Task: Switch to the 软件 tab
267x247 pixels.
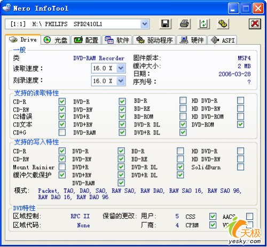Action: coord(117,40)
